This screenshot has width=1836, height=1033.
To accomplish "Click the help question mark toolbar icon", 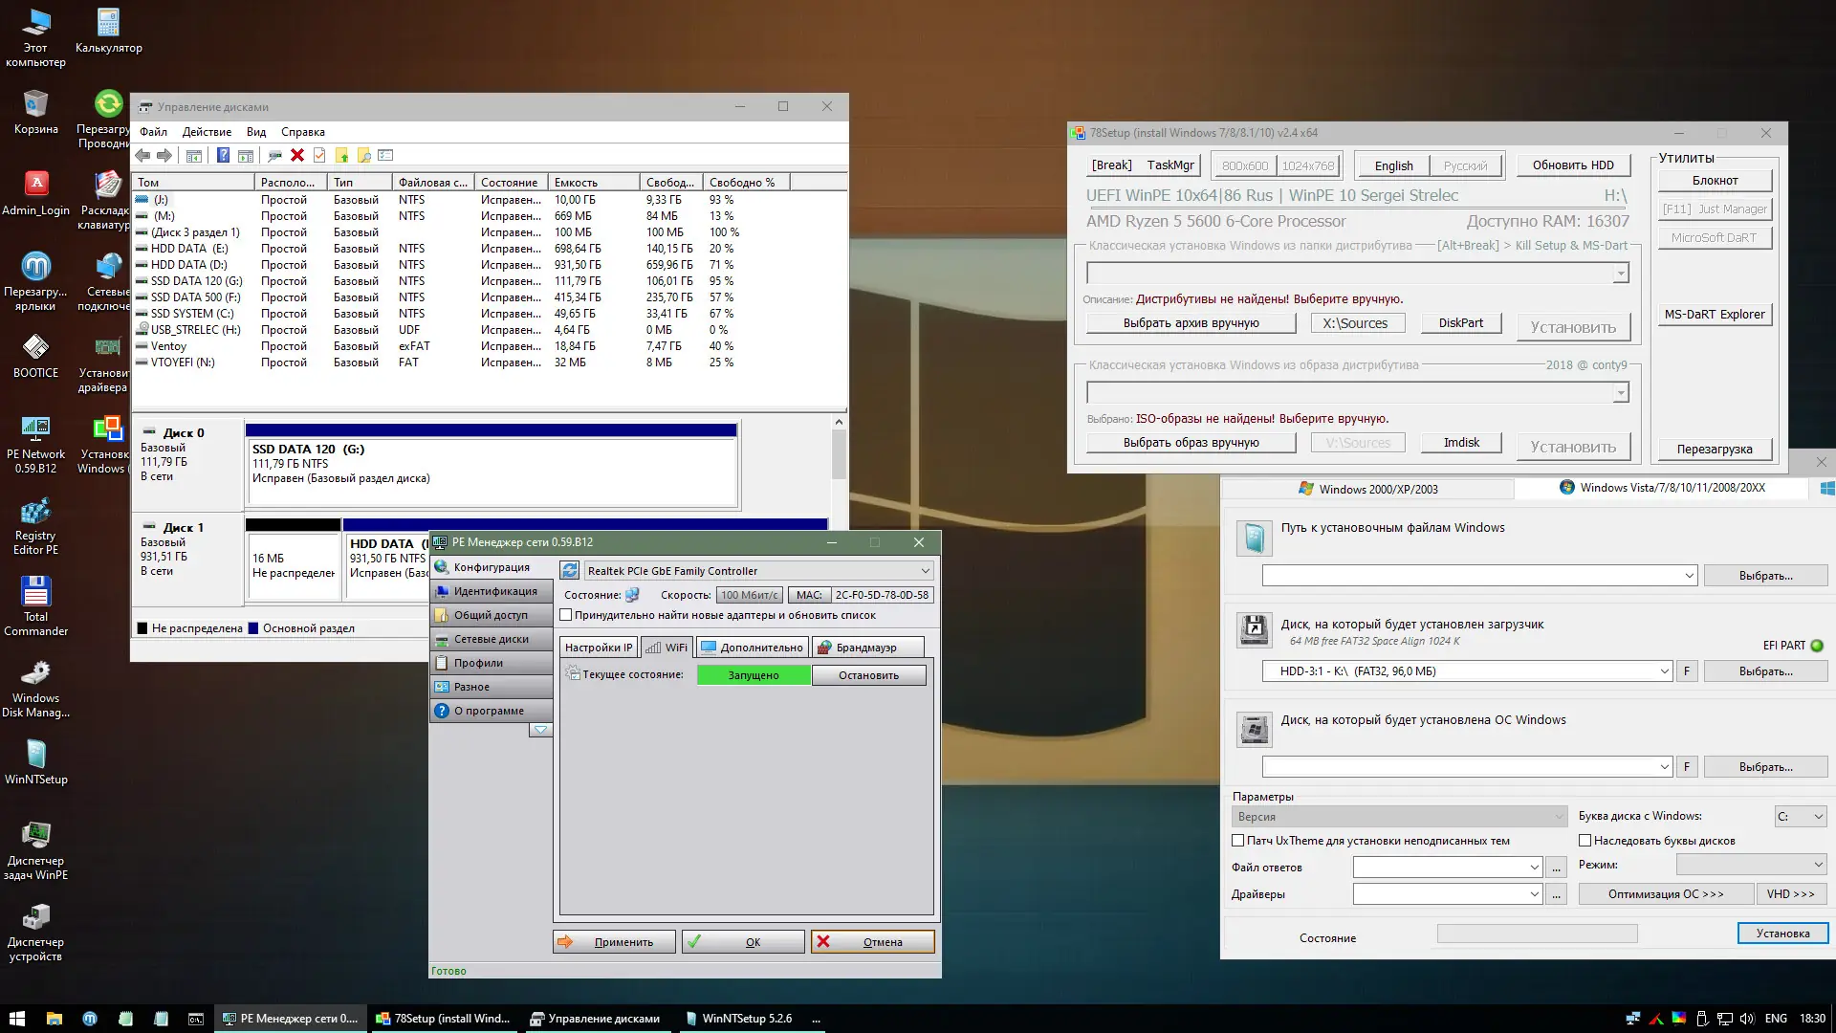I will click(223, 155).
